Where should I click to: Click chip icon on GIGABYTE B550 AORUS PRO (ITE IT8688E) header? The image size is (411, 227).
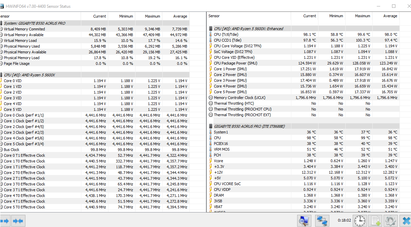point(211,126)
